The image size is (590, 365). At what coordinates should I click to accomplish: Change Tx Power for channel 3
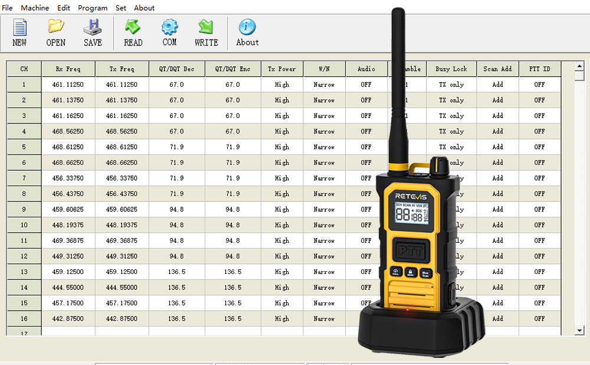[x=282, y=116]
